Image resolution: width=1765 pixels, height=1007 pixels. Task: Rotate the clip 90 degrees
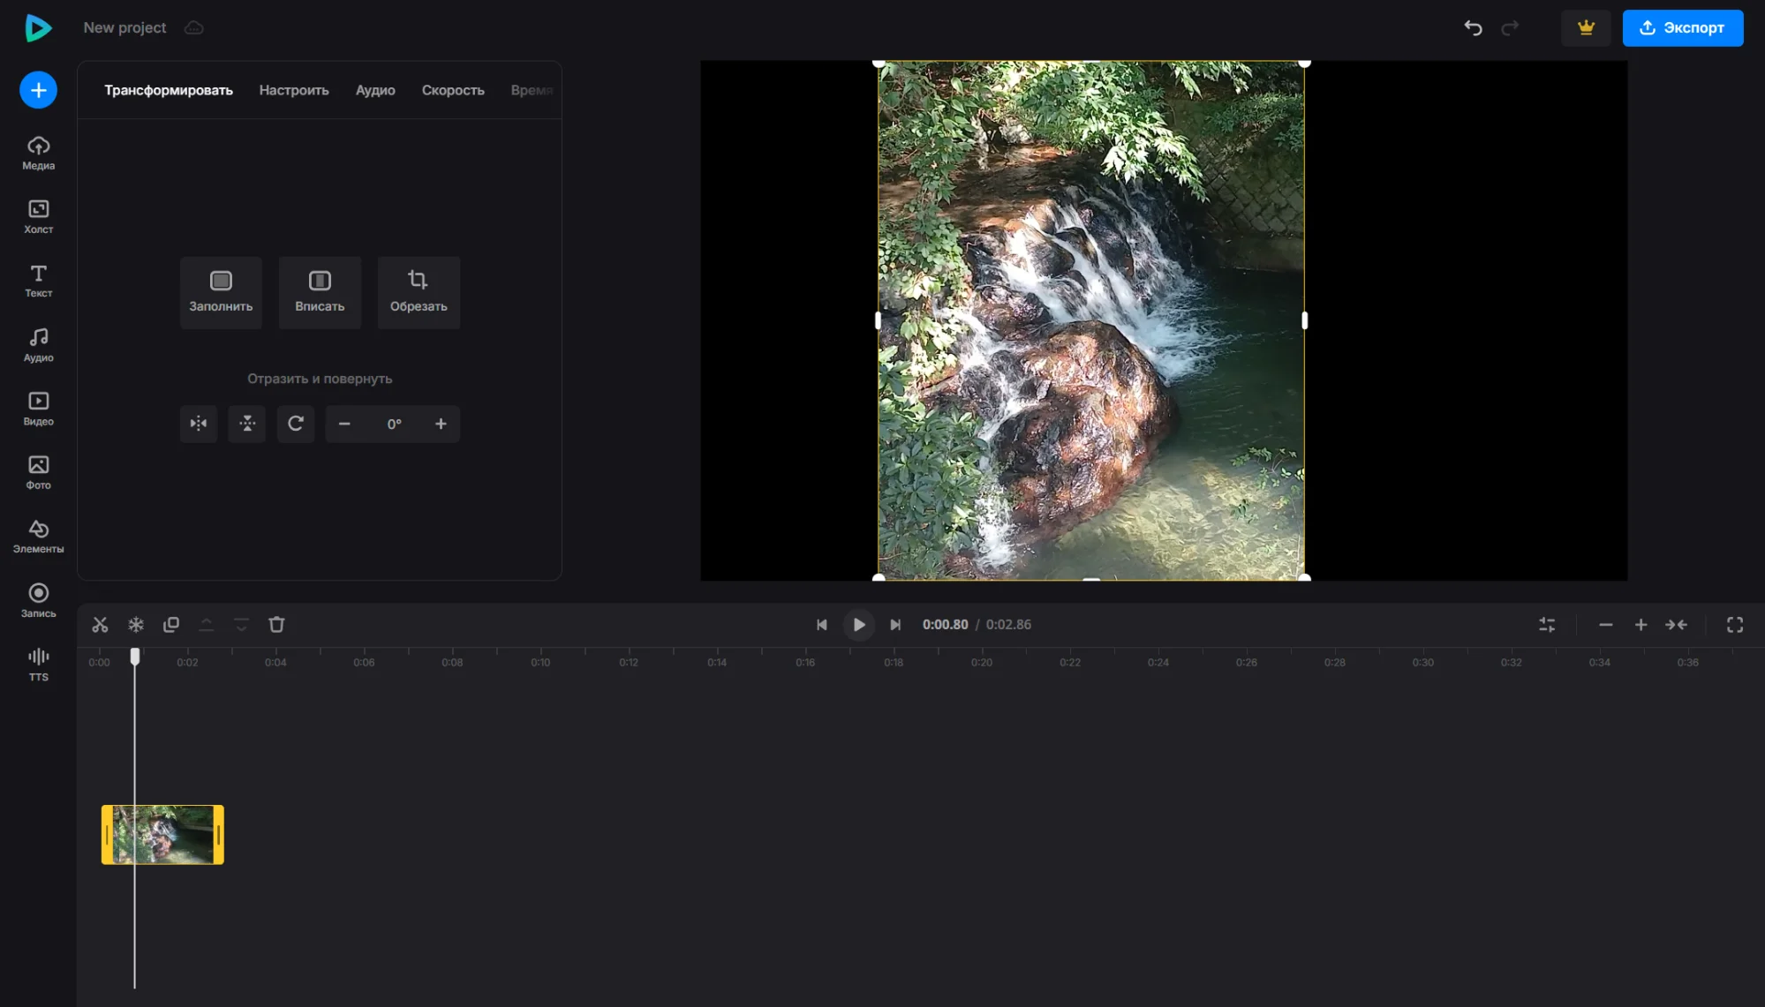(x=296, y=424)
